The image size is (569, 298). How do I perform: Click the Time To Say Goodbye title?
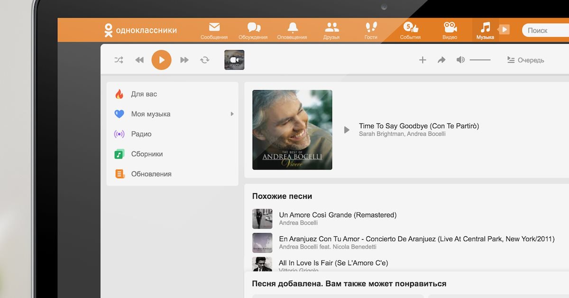coord(419,126)
